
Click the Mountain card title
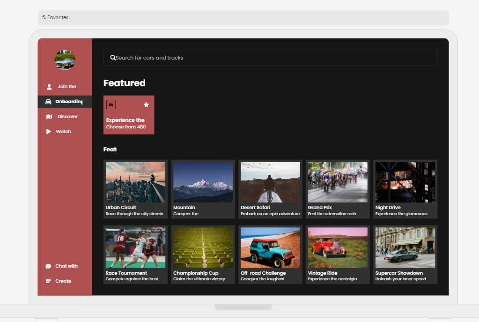pos(184,207)
